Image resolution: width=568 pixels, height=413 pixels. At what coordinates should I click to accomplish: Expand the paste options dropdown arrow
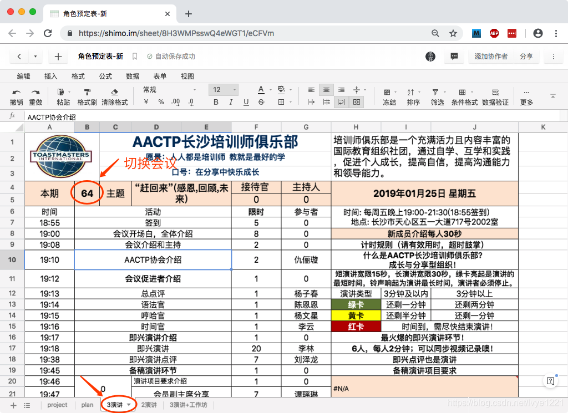click(x=69, y=92)
